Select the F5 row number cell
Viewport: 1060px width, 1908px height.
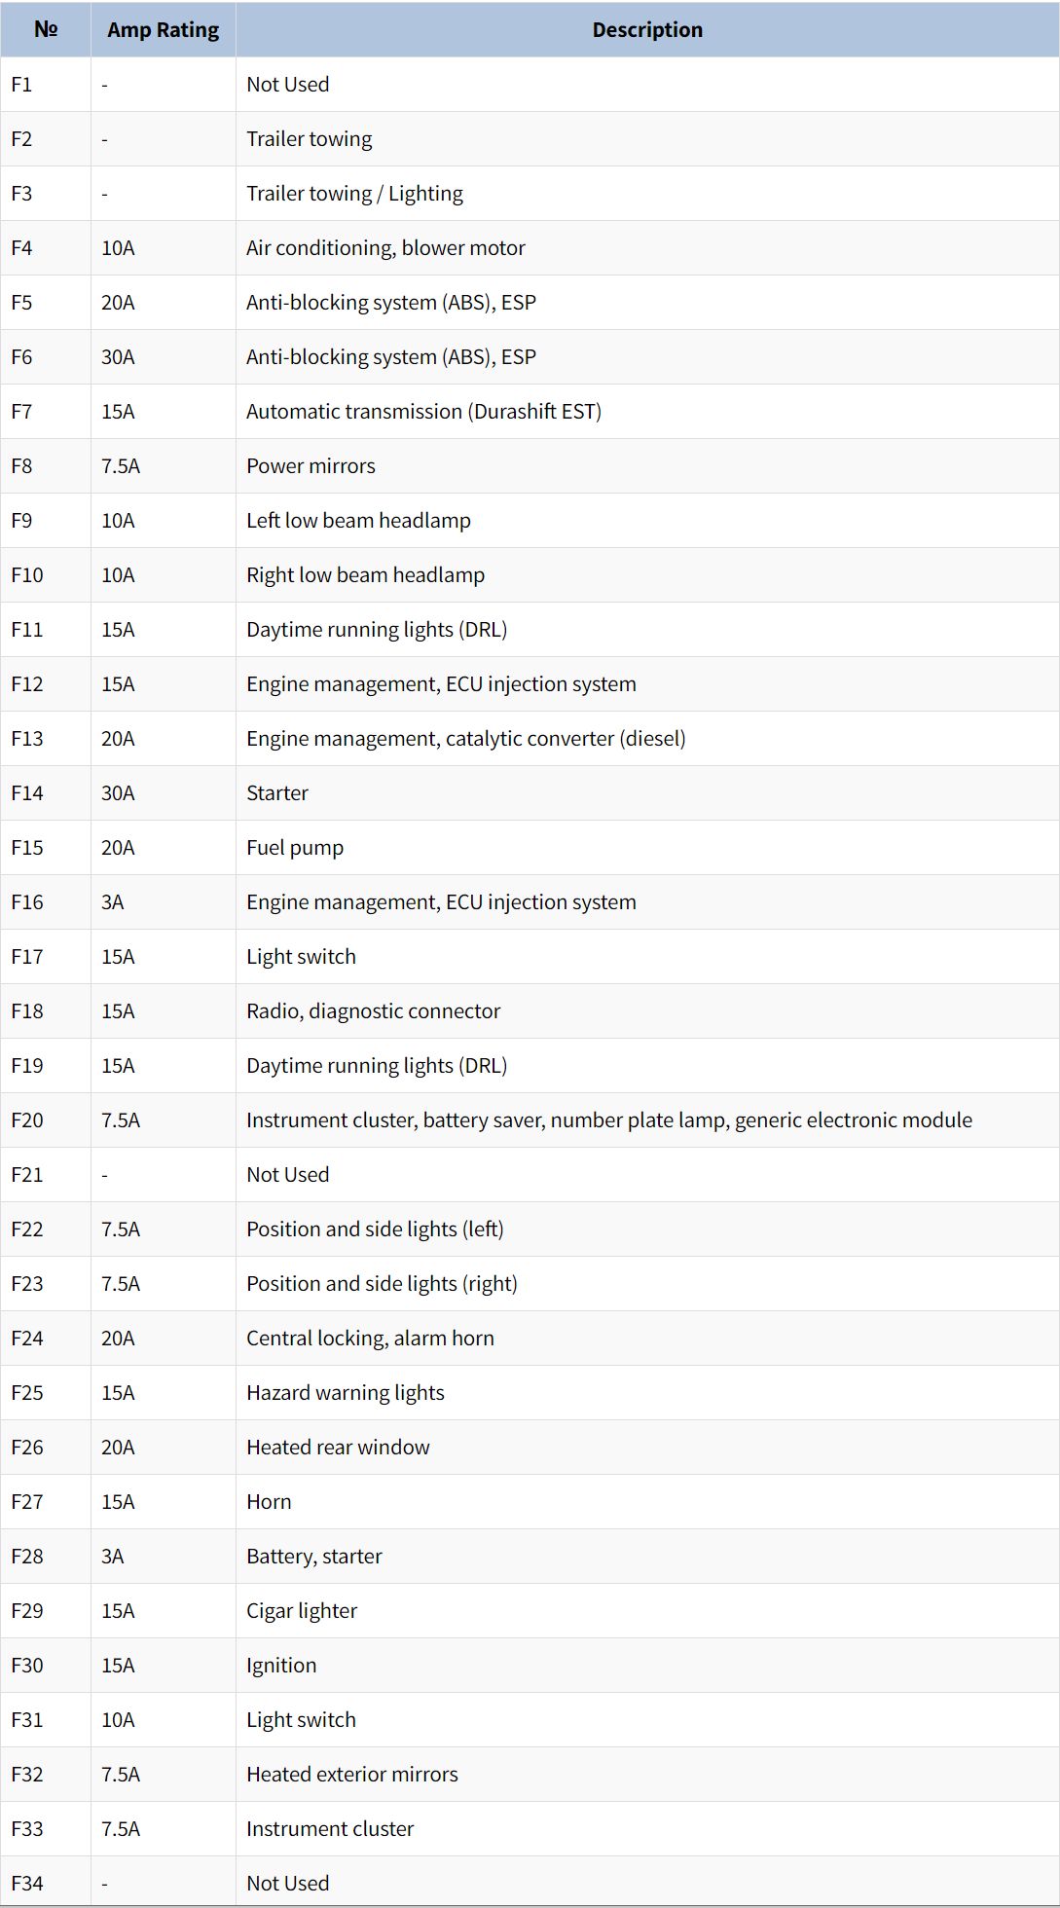tap(46, 302)
